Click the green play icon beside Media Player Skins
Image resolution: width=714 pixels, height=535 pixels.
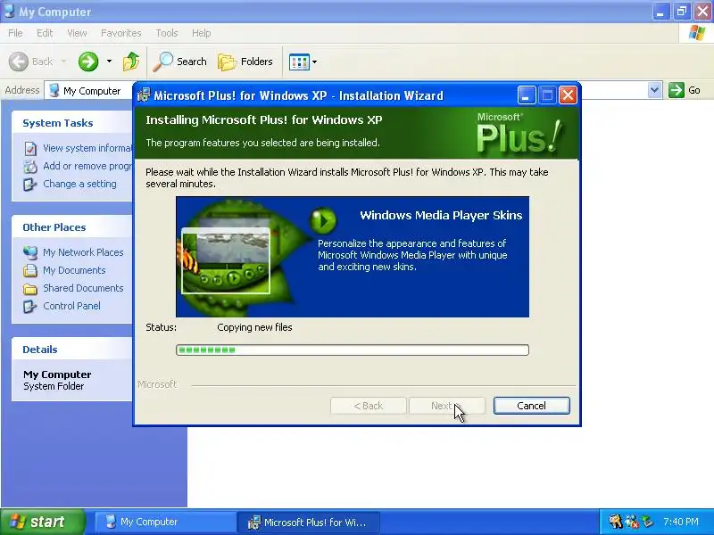click(323, 220)
